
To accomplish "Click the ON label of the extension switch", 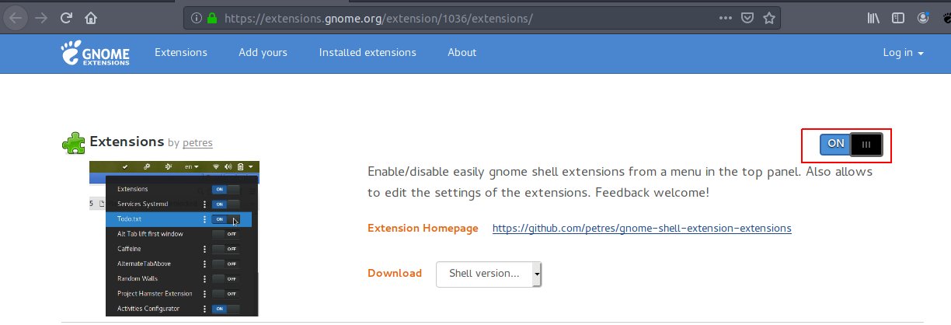I will [836, 144].
